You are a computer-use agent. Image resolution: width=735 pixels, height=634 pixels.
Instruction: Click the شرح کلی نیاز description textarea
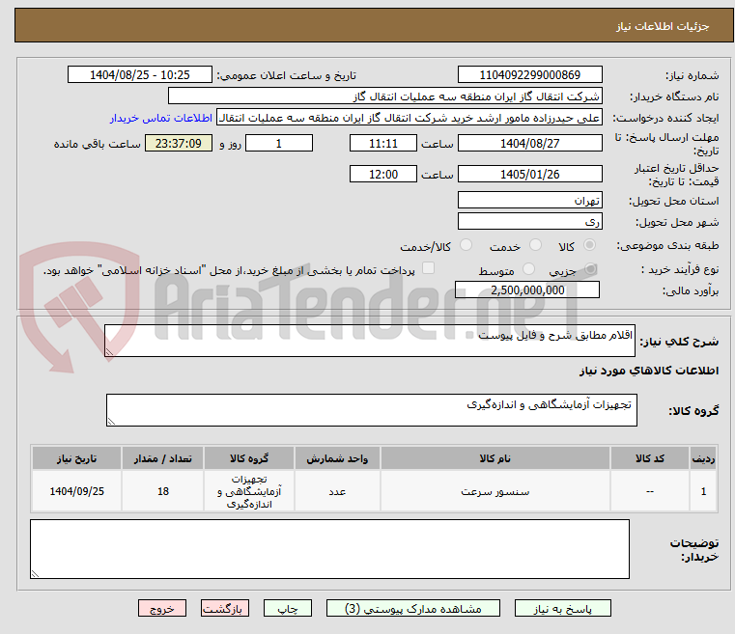click(370, 341)
